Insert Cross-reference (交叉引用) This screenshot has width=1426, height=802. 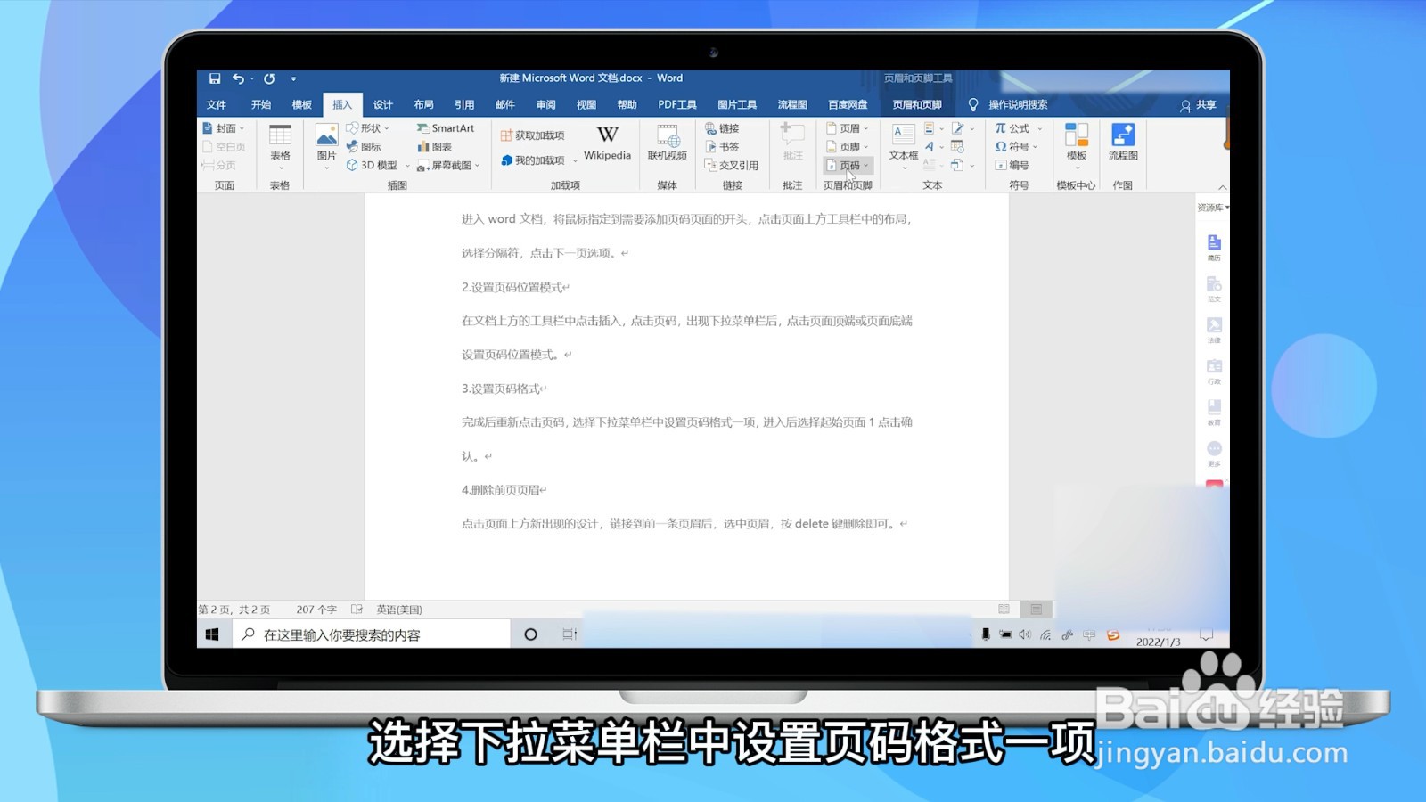(x=732, y=165)
